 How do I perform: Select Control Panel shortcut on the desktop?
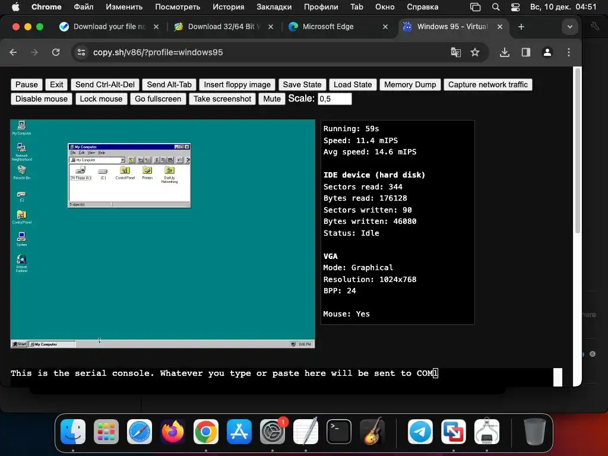(x=22, y=217)
